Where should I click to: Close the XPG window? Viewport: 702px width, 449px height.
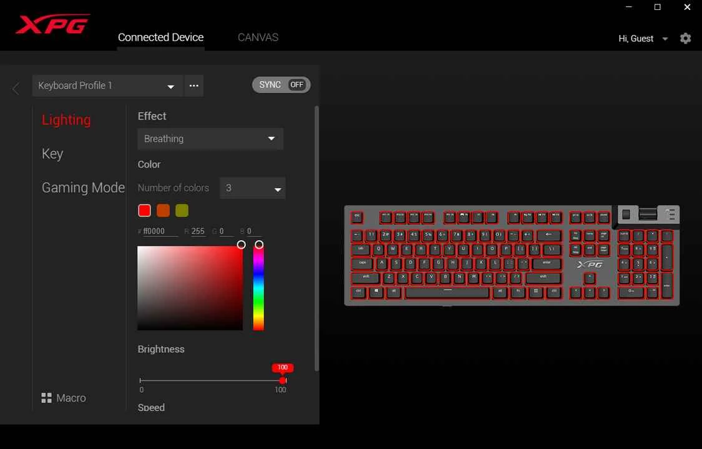[x=687, y=7]
